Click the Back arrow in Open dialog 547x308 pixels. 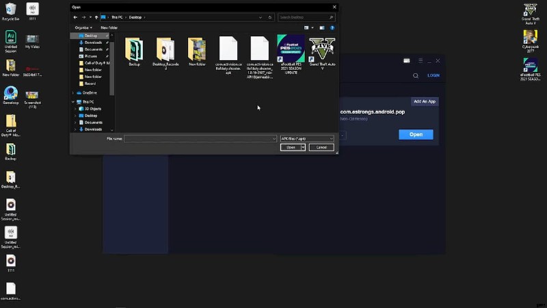click(x=75, y=17)
